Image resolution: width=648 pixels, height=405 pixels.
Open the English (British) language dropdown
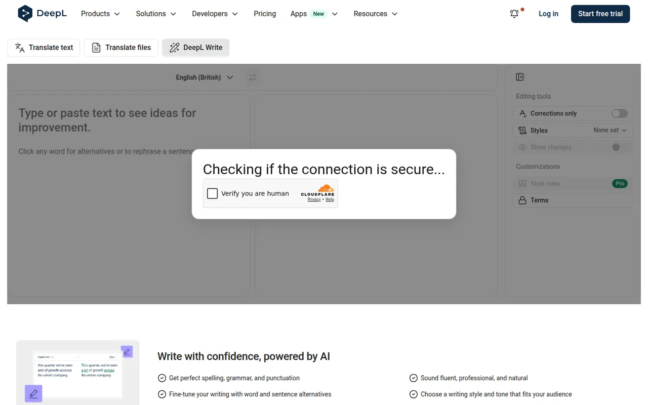(205, 77)
